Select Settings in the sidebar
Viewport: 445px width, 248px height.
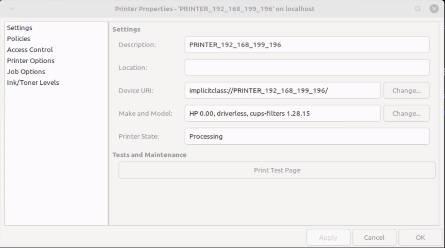(20, 28)
